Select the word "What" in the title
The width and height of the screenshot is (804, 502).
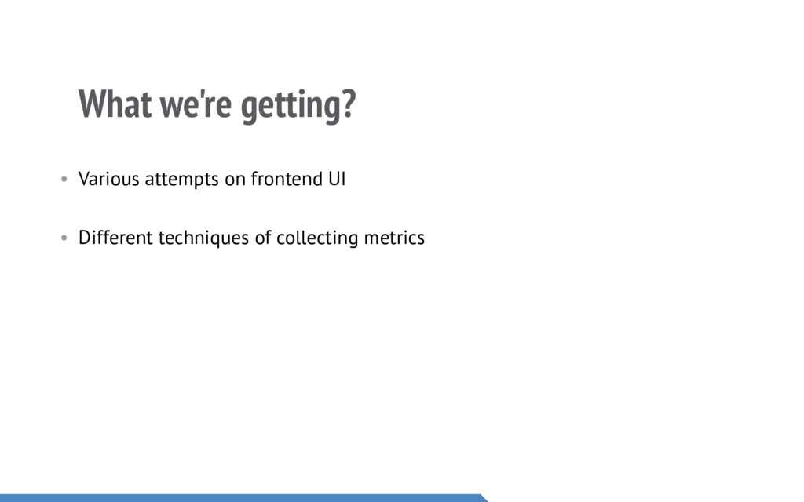coord(115,104)
